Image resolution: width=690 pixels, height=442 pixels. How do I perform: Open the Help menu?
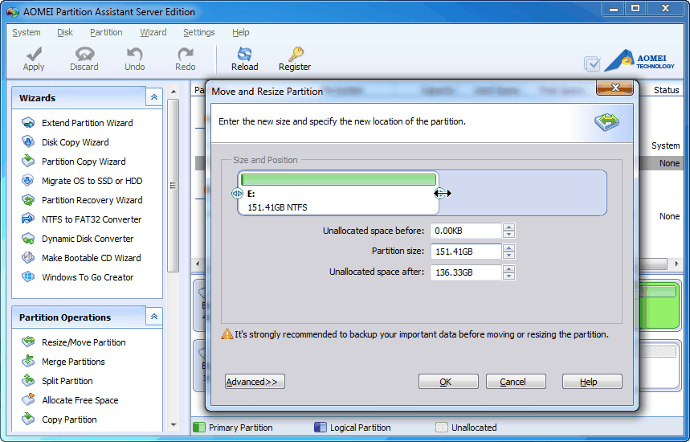(241, 32)
